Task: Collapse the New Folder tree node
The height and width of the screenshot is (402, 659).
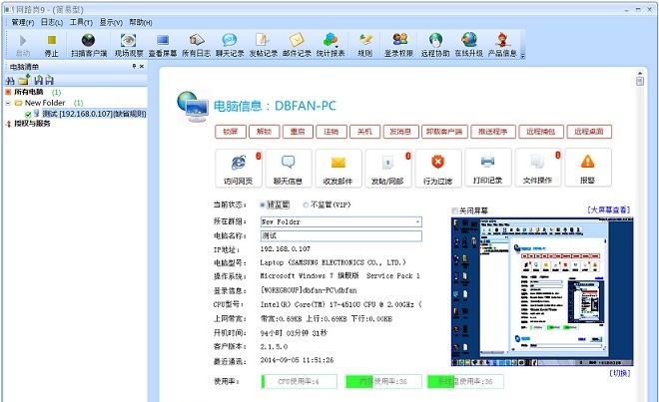Action: (x=8, y=103)
